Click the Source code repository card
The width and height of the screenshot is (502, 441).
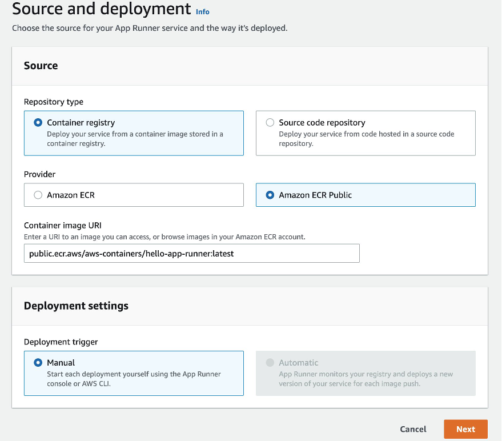pyautogui.click(x=366, y=132)
